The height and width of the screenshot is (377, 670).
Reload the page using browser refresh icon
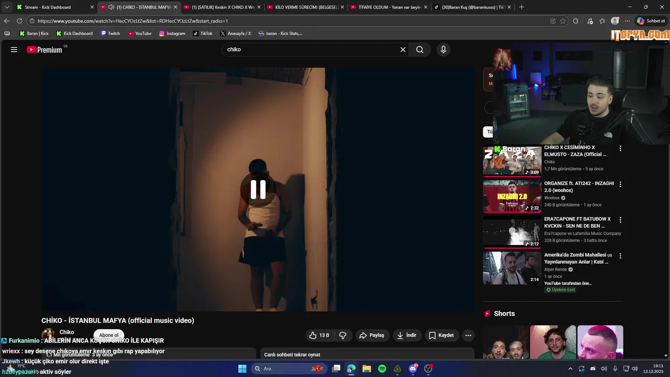(x=19, y=21)
